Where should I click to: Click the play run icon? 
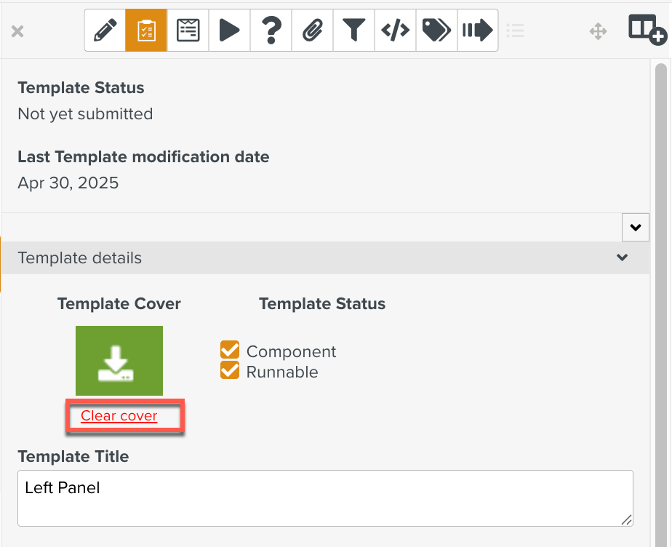[229, 31]
